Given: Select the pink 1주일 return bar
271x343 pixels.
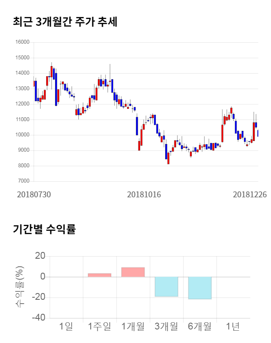Looking at the screenshot, I should pos(100,275).
